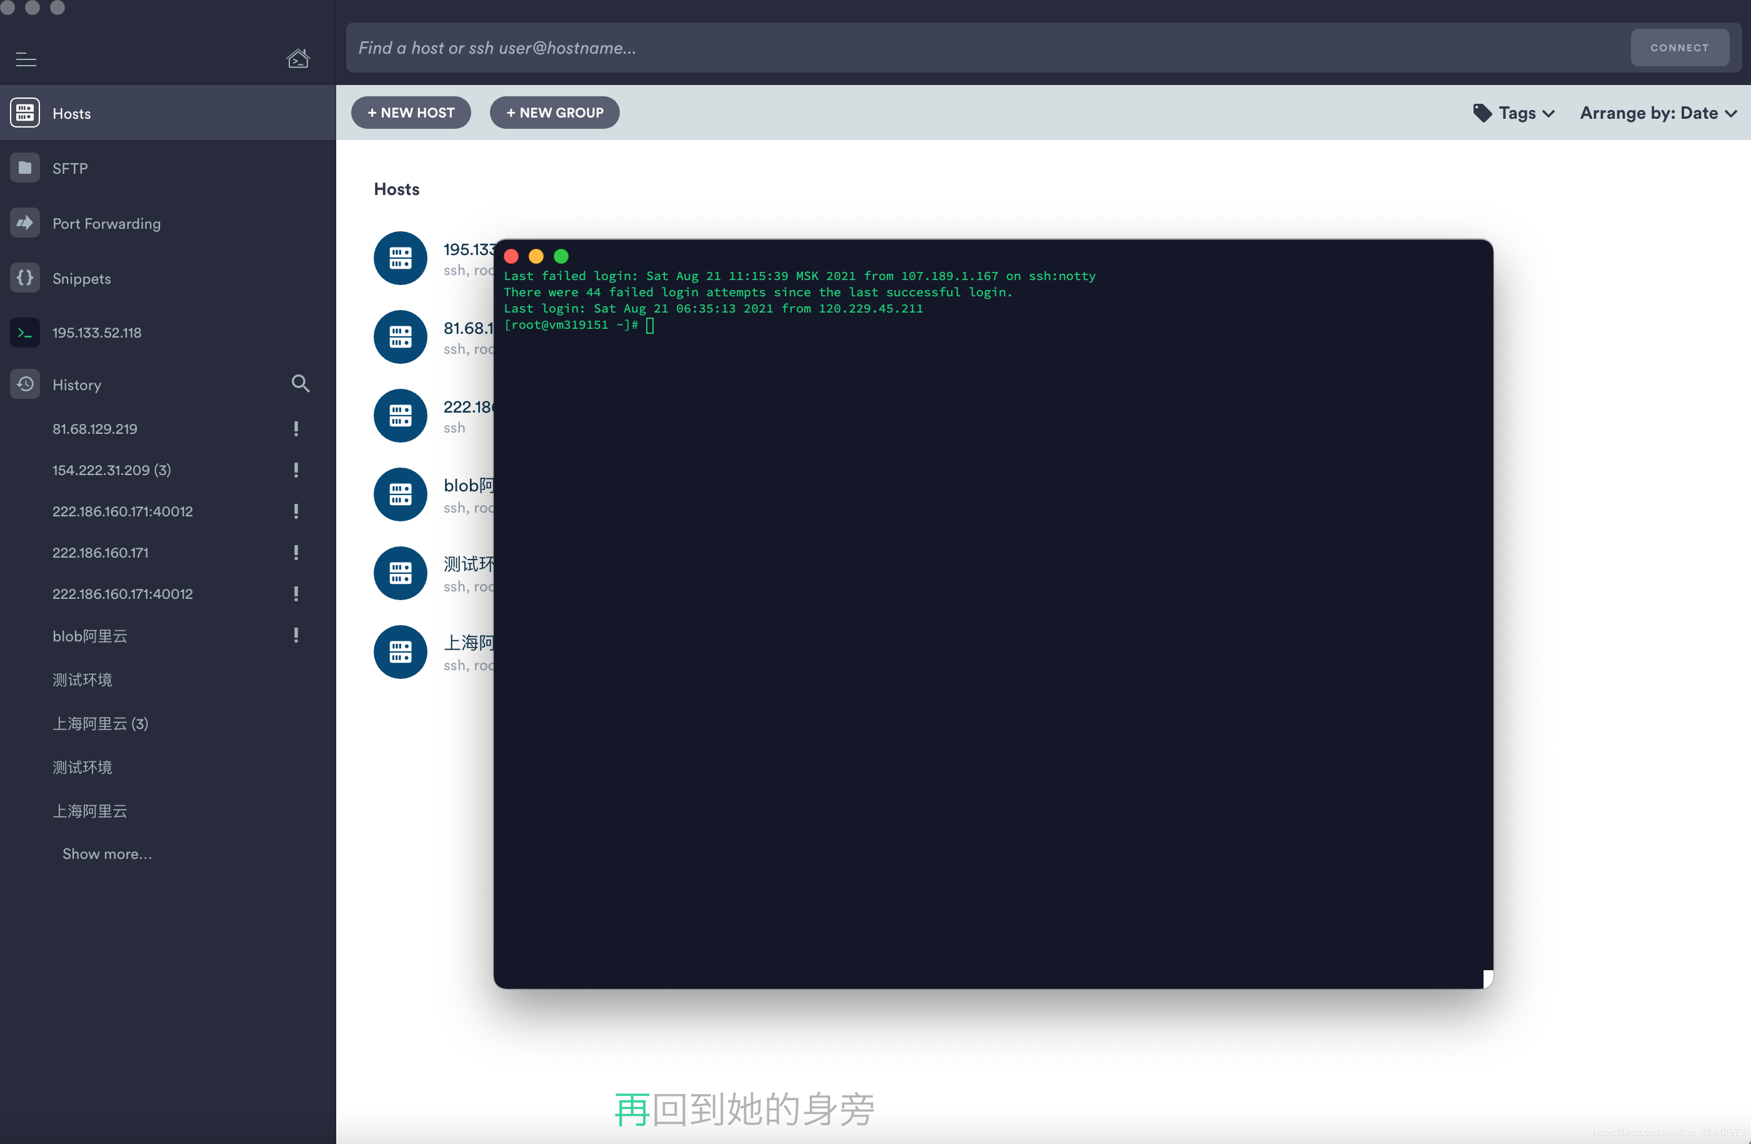Click the Hosts panel icon in sidebar
This screenshot has width=1751, height=1144.
[26, 113]
